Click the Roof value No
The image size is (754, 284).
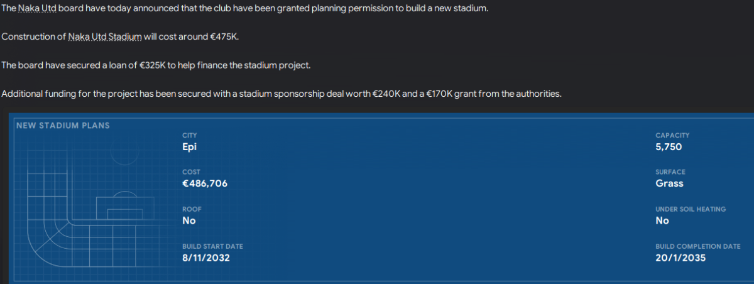click(x=189, y=221)
